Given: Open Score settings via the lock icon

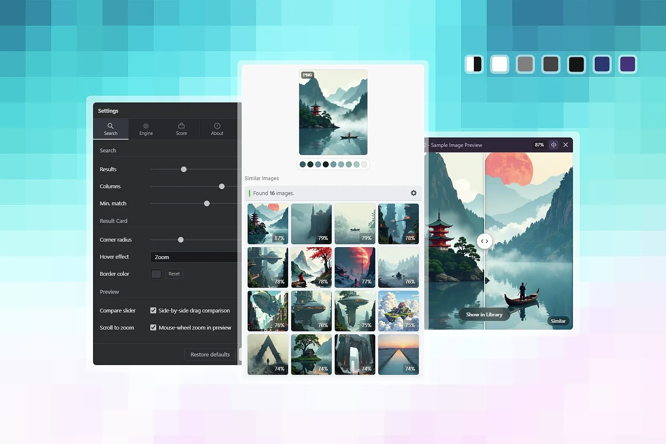Looking at the screenshot, I should coord(181,126).
